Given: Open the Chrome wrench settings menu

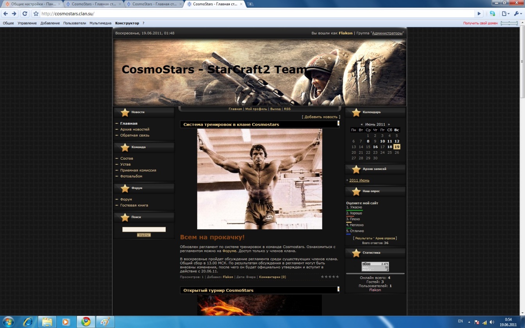Looking at the screenshot, I should pos(517,14).
